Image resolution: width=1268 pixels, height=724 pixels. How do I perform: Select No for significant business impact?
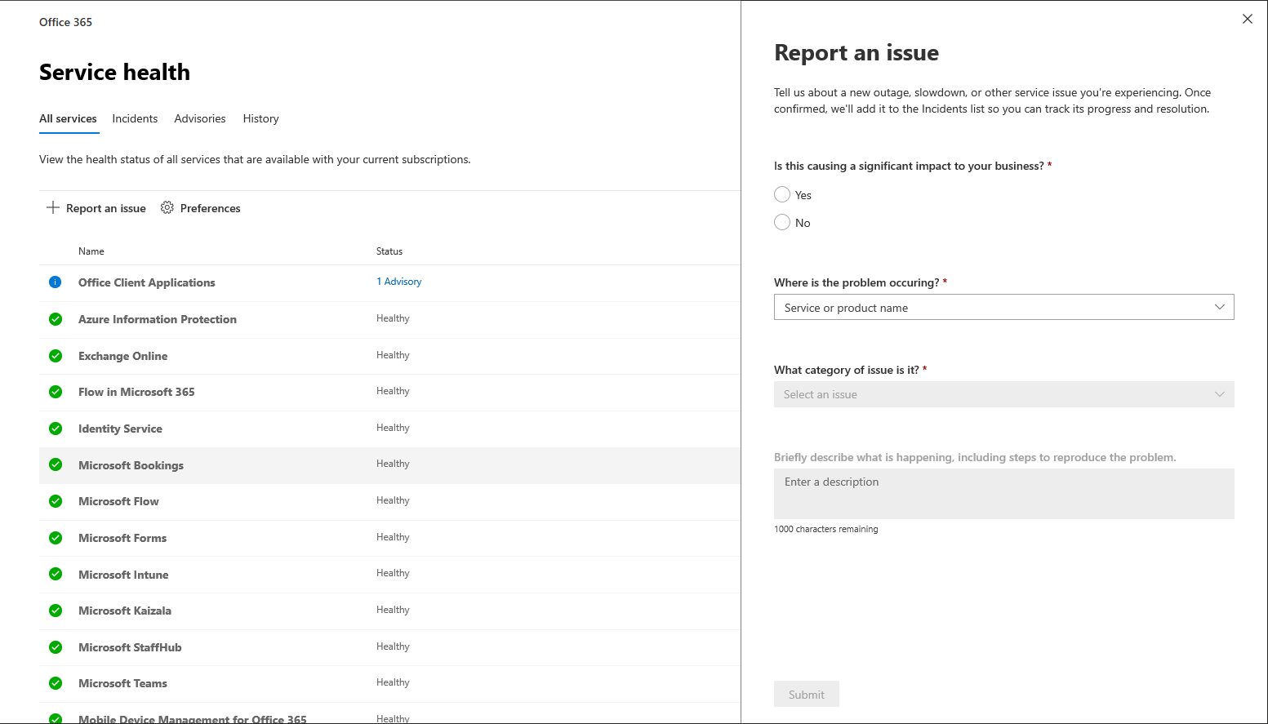(782, 222)
